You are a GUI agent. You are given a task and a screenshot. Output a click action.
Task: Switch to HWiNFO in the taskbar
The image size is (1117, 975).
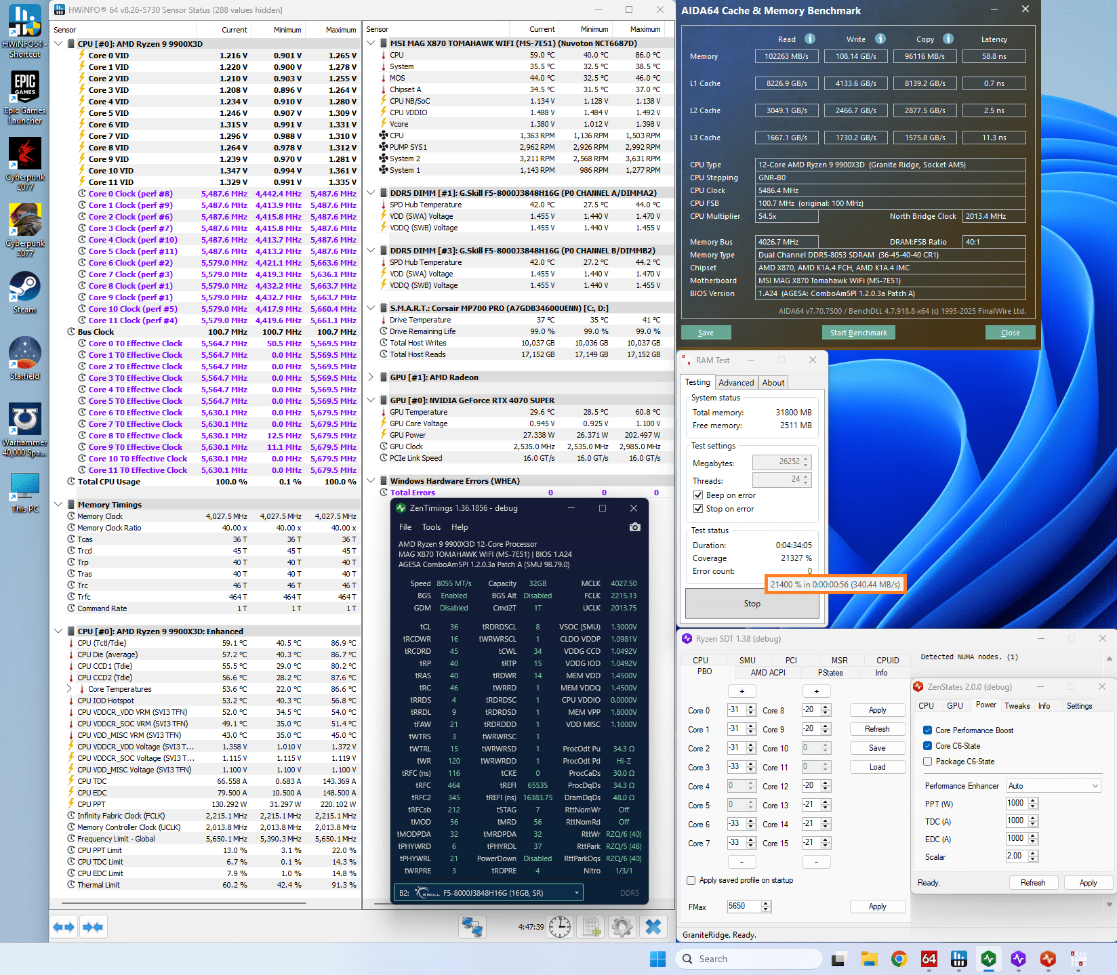pyautogui.click(x=959, y=959)
